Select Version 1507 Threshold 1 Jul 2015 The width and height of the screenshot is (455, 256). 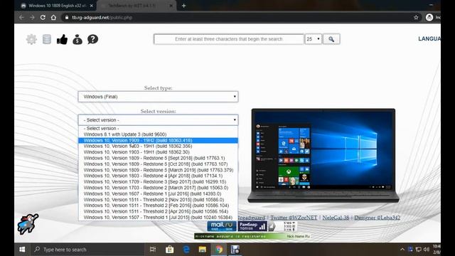(158, 217)
